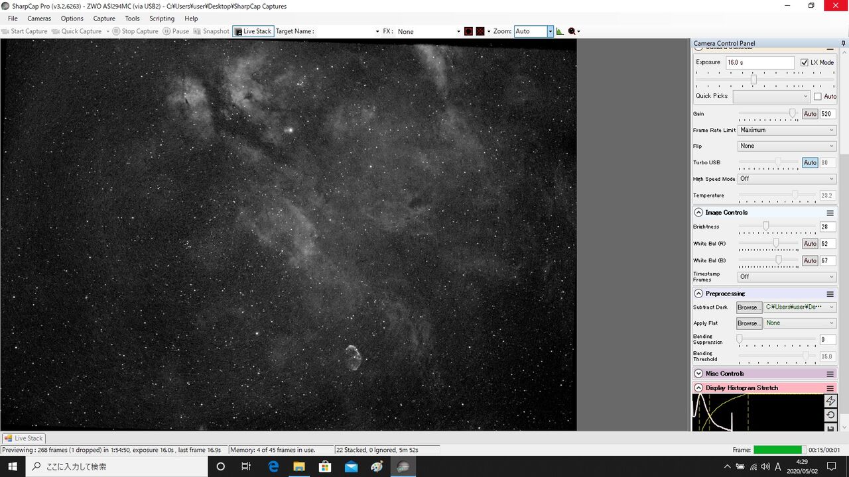Open the Frame Rate Limit dropdown
Viewport: 849px width, 477px height.
787,130
